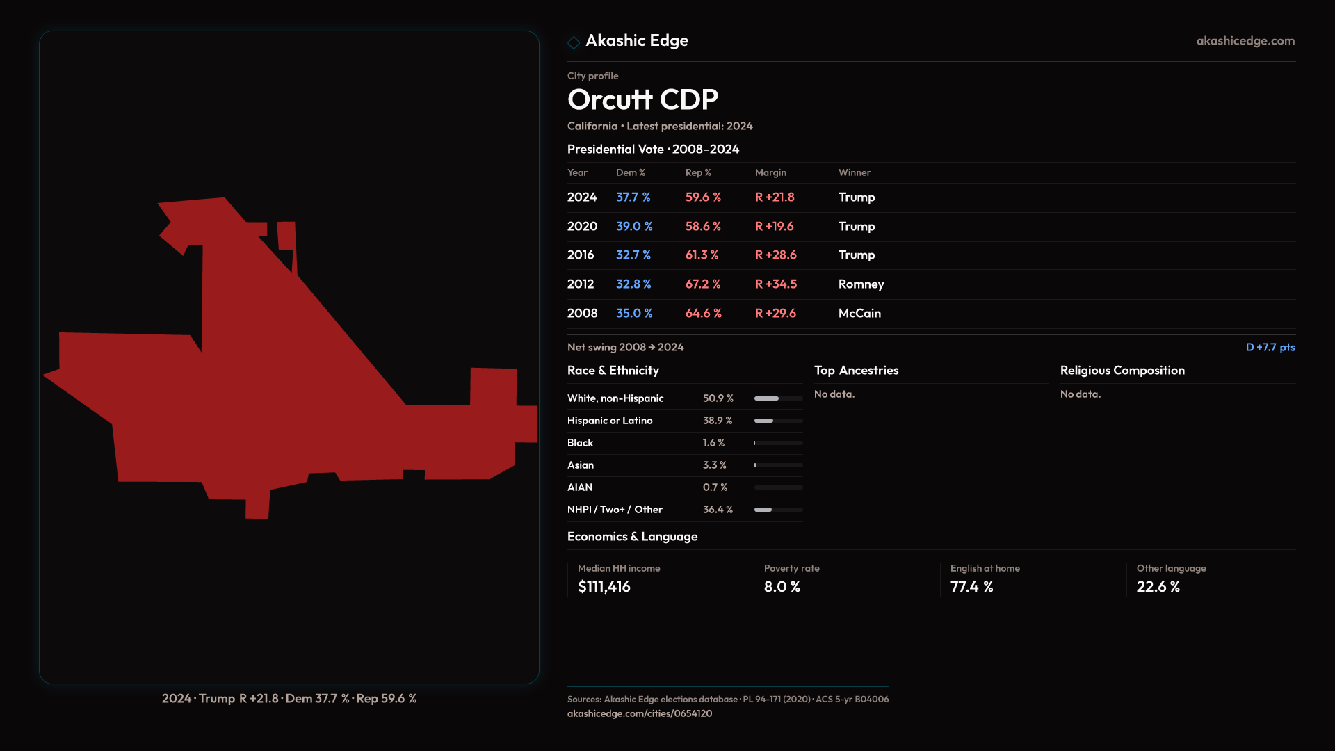The width and height of the screenshot is (1335, 751).
Task: Click the NHPI / Two+ / Other bar
Action: point(777,510)
